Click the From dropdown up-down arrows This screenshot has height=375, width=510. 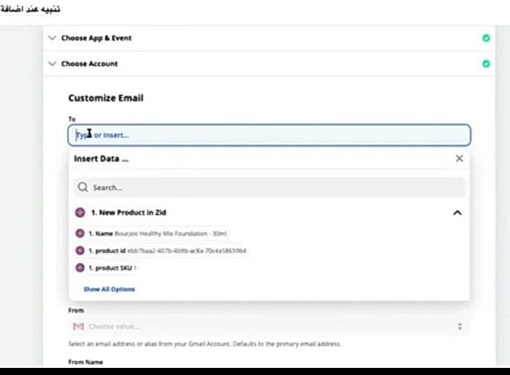point(459,326)
